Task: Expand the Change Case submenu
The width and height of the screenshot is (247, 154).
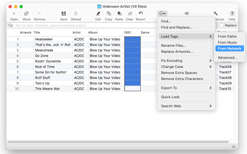Action: 186,66
